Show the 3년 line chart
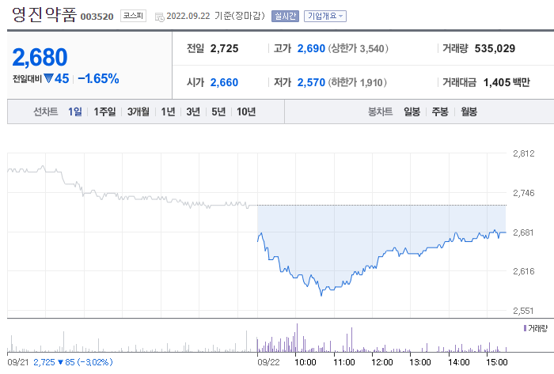The height and width of the screenshot is (374, 554). tap(193, 111)
